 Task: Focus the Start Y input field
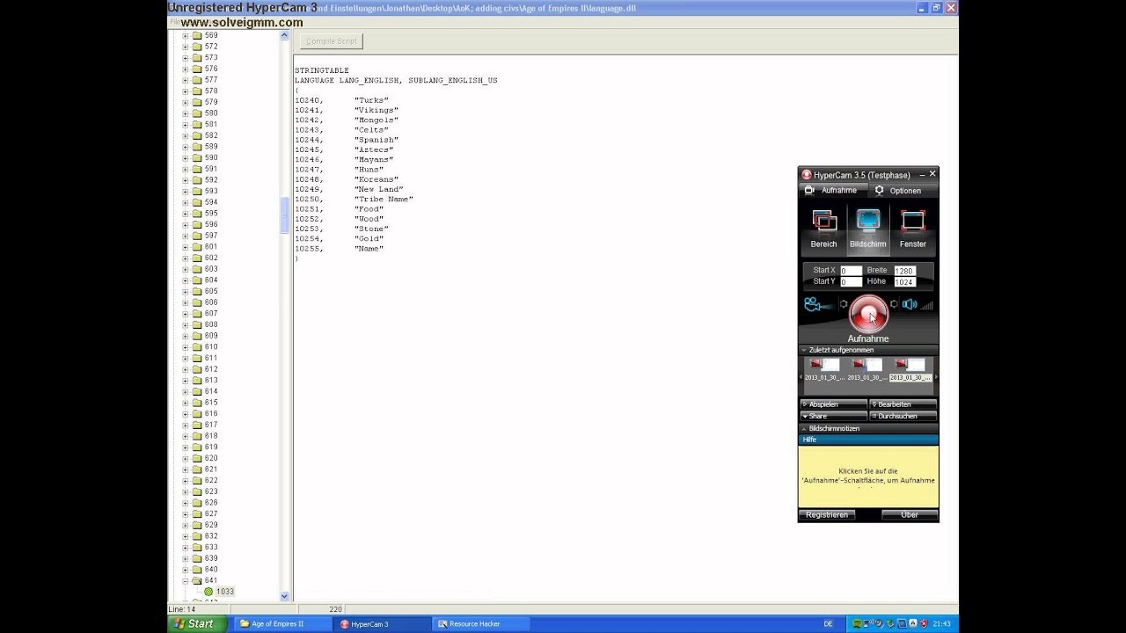coord(851,282)
